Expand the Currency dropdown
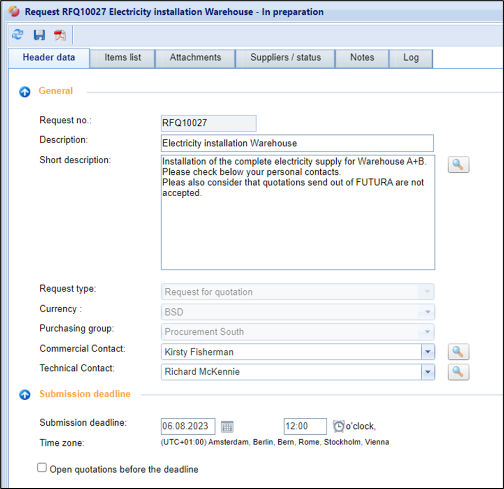The width and height of the screenshot is (504, 489). 427,312
